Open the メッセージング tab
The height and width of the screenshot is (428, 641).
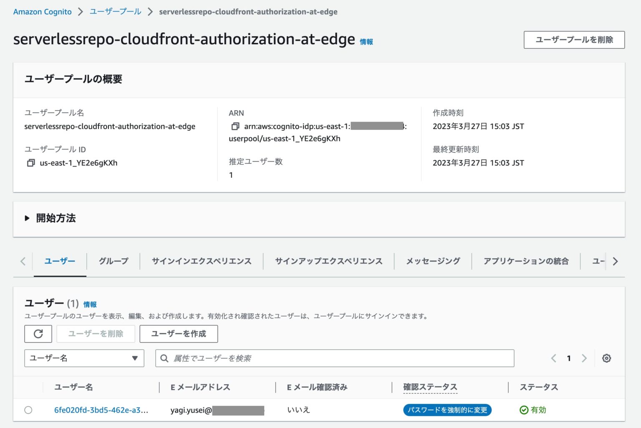pyautogui.click(x=432, y=261)
